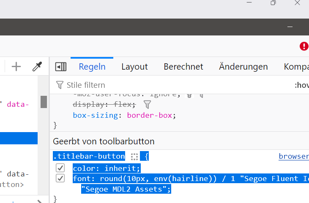This screenshot has height=203, width=309.
Task: Click the markup panel scrollbar thumb
Action: 44,102
